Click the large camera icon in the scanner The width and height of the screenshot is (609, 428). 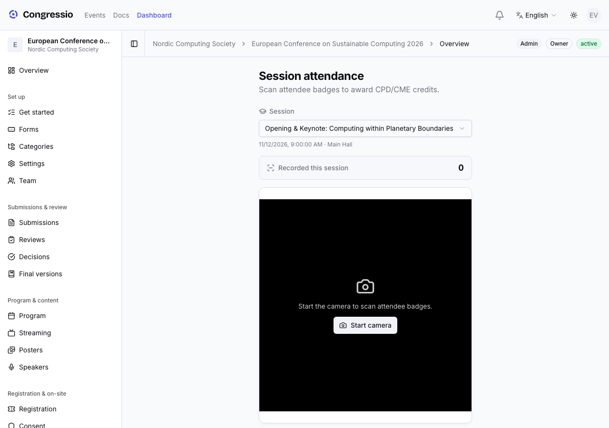(365, 286)
